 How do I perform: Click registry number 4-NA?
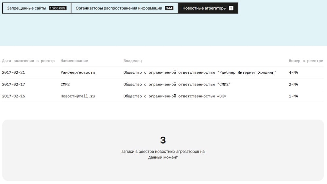pyautogui.click(x=293, y=72)
